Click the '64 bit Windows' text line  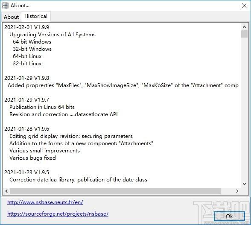pyautogui.click(x=32, y=42)
